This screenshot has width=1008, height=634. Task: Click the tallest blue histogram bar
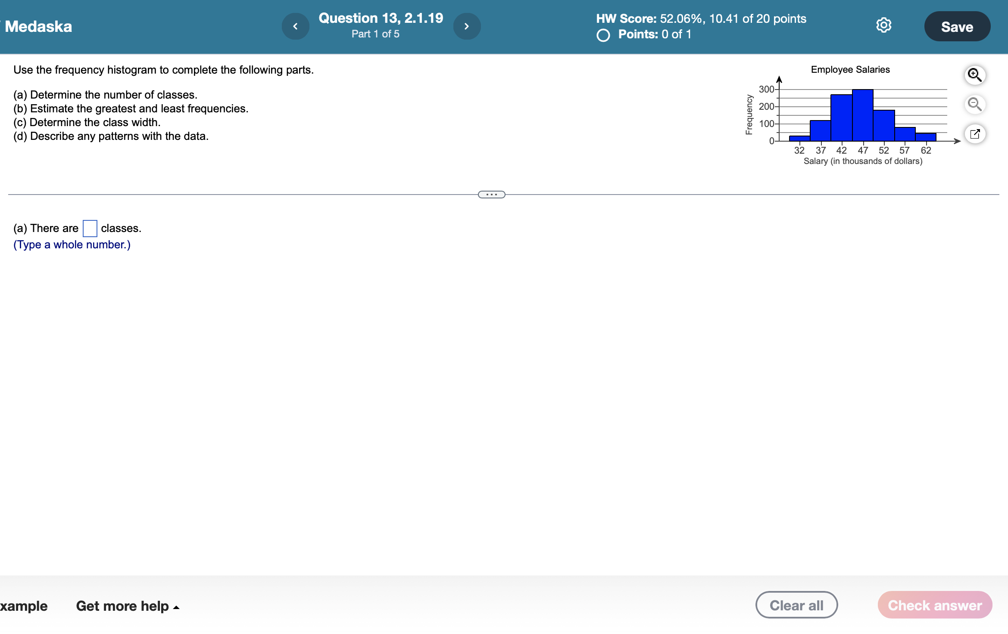click(862, 115)
